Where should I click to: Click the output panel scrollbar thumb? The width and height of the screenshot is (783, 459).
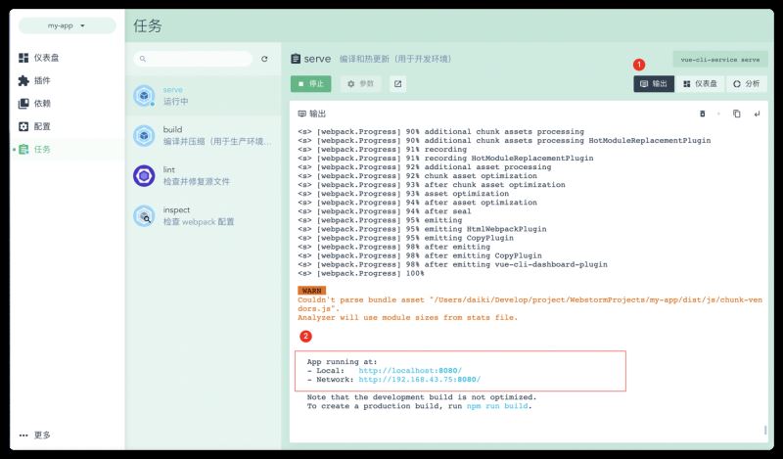[x=765, y=430]
